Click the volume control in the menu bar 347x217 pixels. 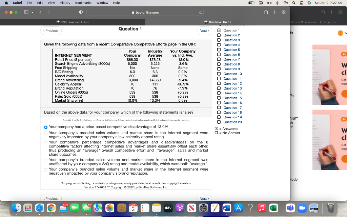[269, 3]
